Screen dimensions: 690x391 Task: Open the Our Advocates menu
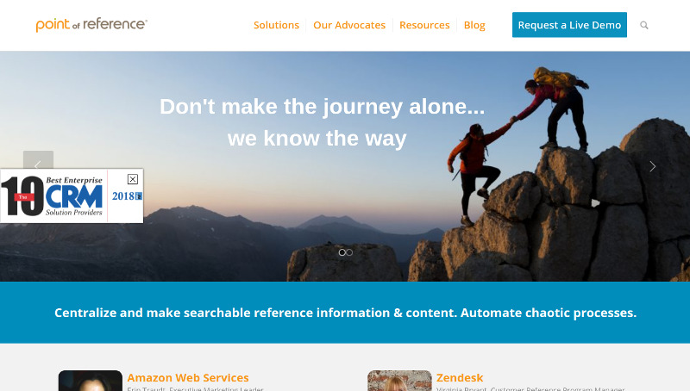(x=349, y=25)
